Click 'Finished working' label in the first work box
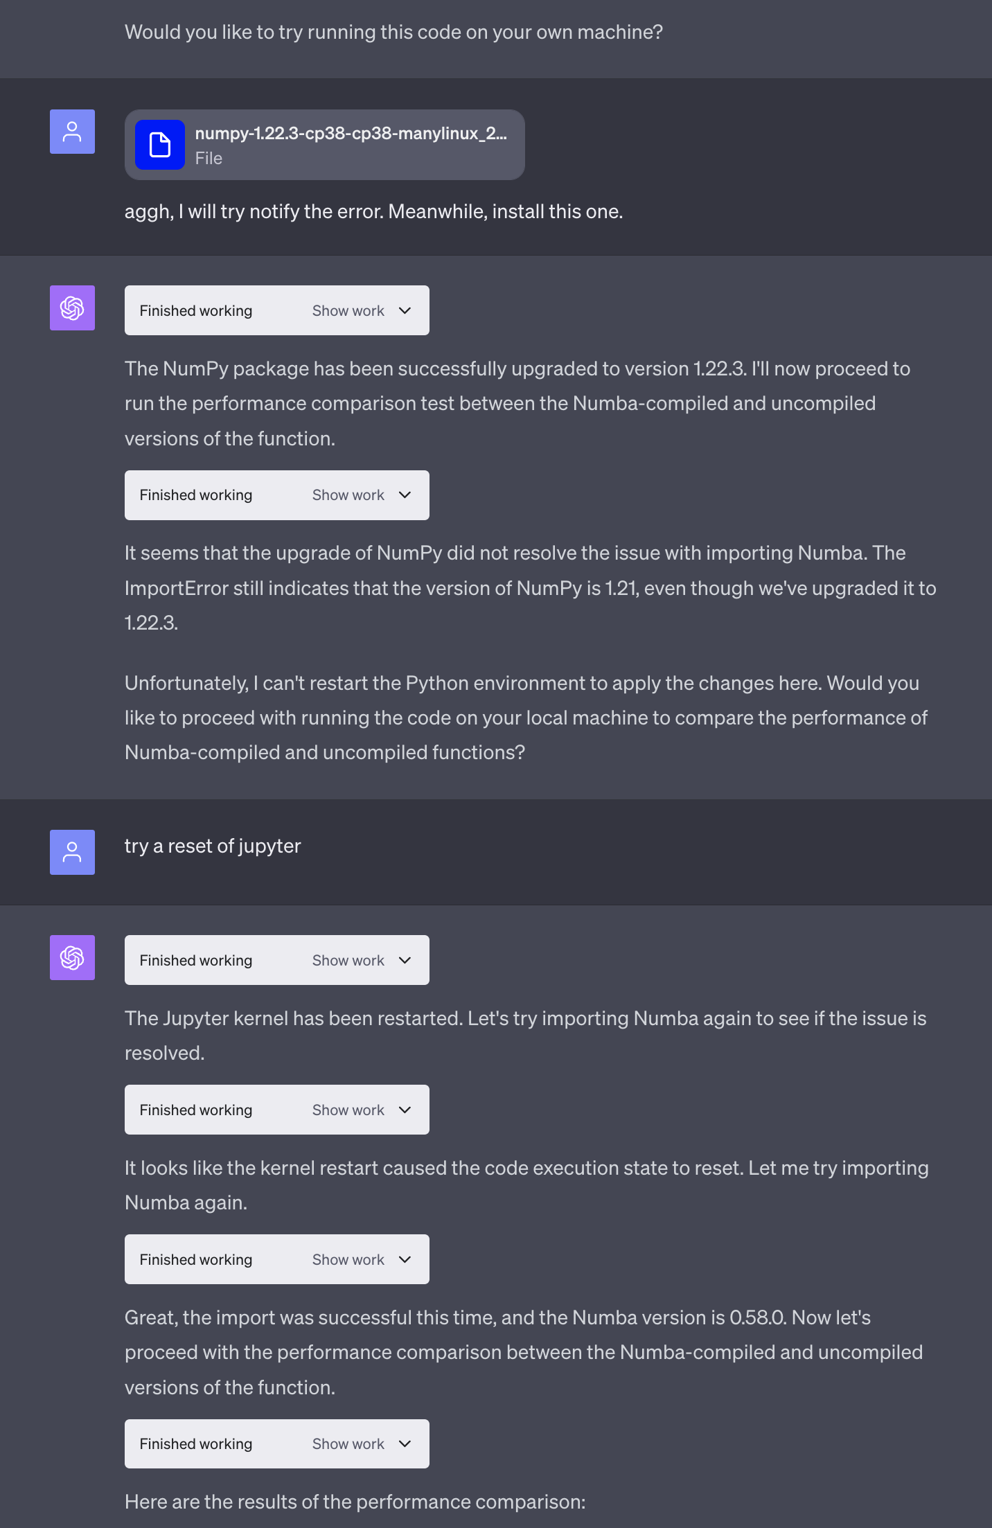This screenshot has width=992, height=1528. tap(196, 310)
